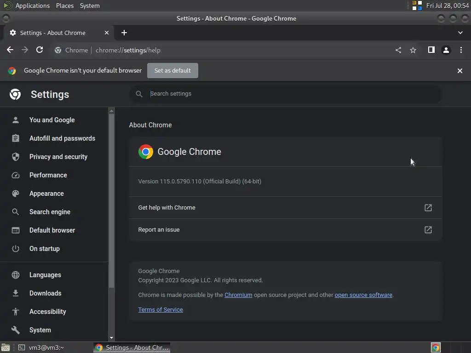Screen dimensions: 471x353
Task: Open You and Google settings
Action: click(x=52, y=120)
